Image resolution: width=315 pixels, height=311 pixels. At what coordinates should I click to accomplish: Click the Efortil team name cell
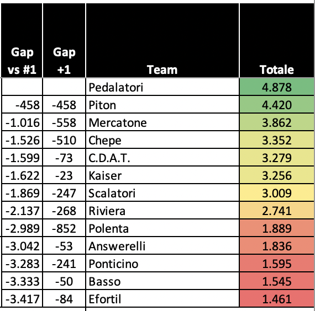162,298
